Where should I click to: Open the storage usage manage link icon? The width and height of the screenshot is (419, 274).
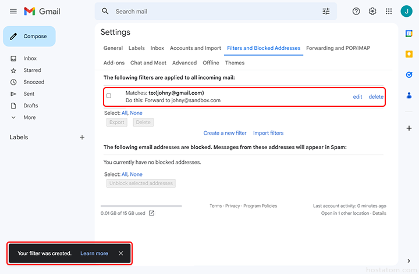[x=152, y=213]
